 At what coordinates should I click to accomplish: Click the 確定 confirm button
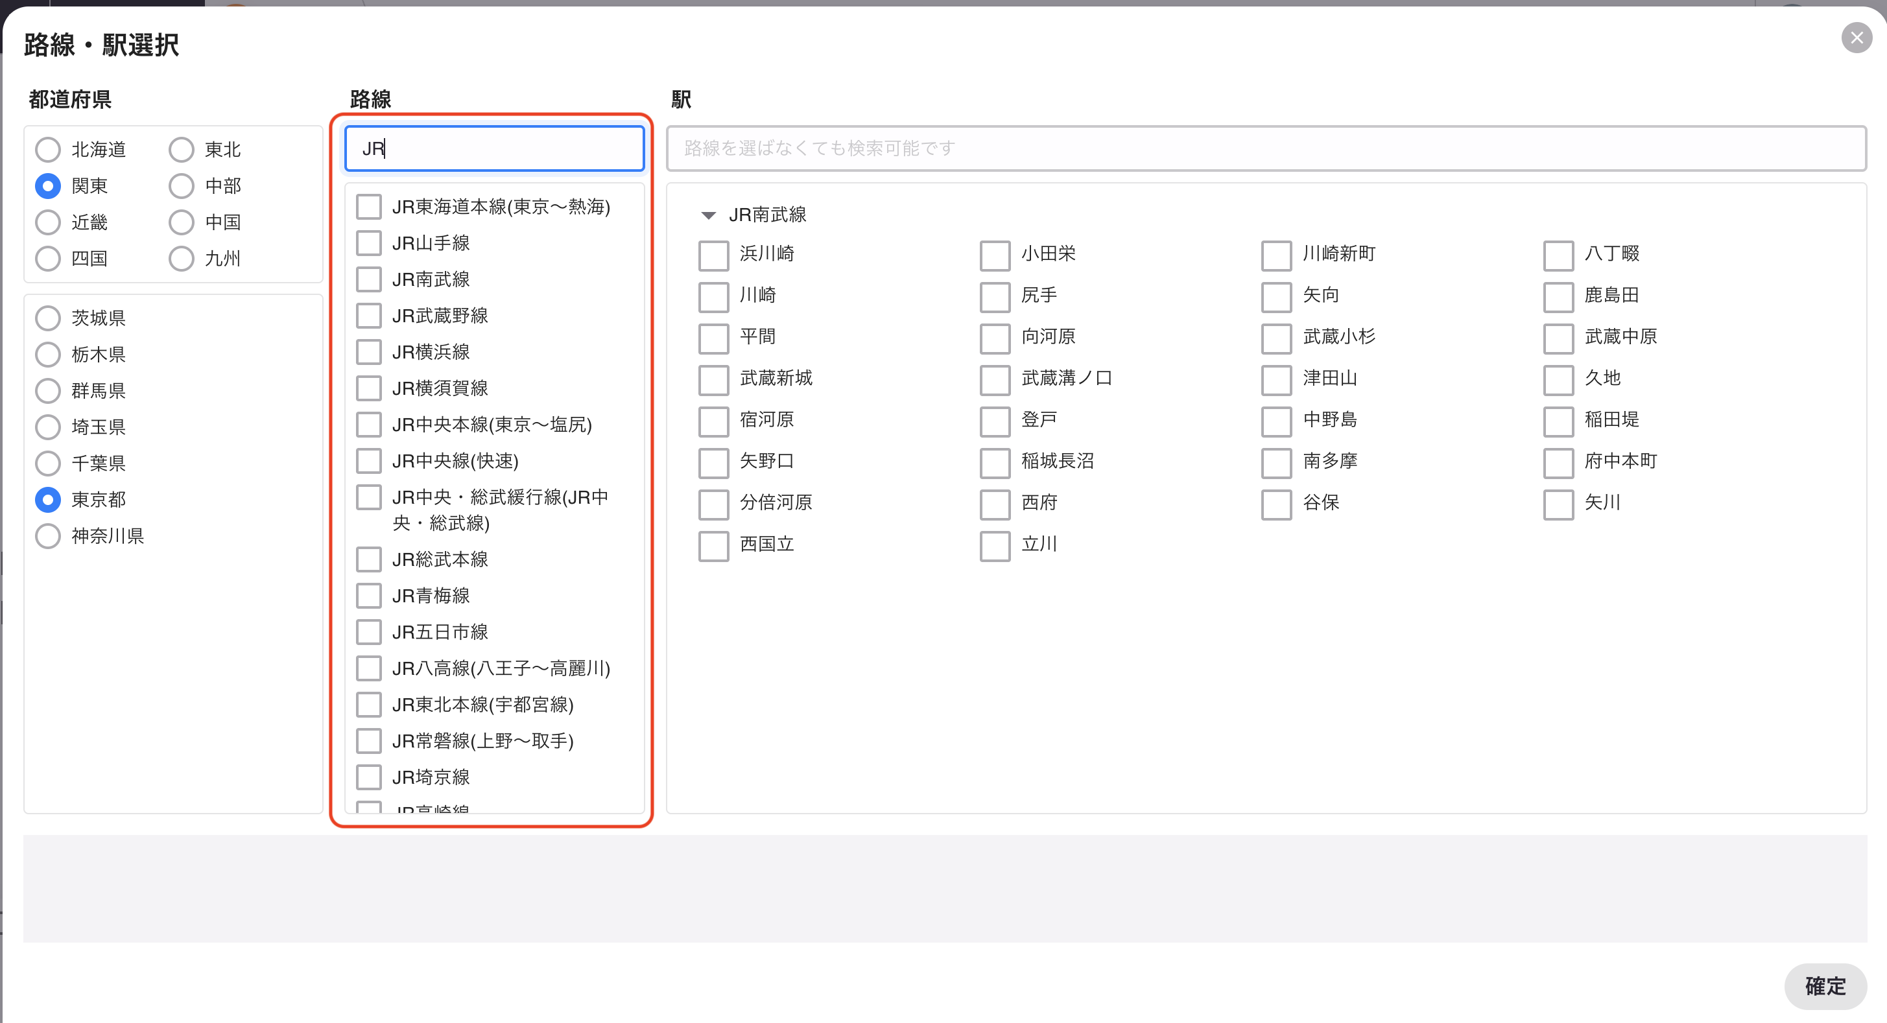point(1825,985)
